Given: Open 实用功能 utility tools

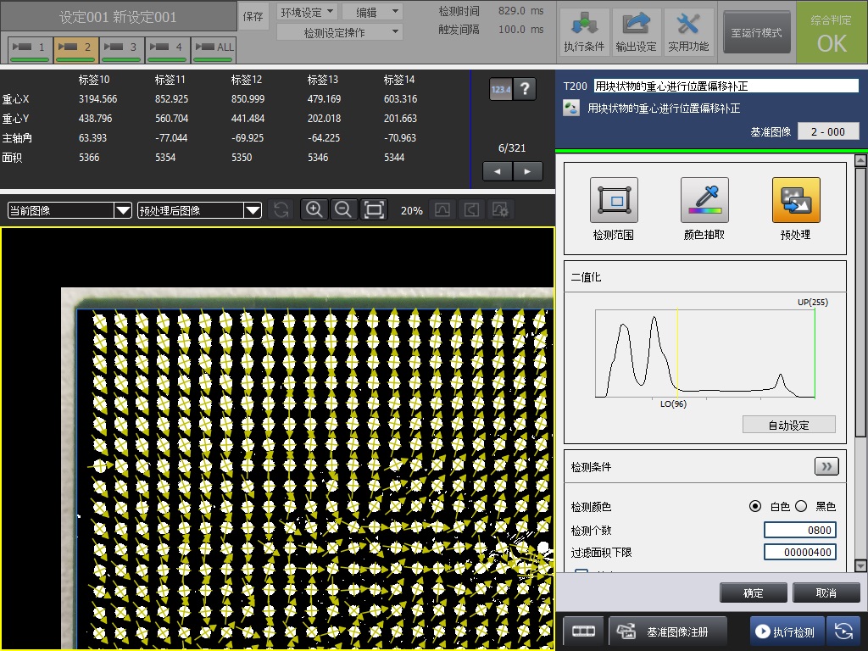Looking at the screenshot, I should [x=688, y=32].
